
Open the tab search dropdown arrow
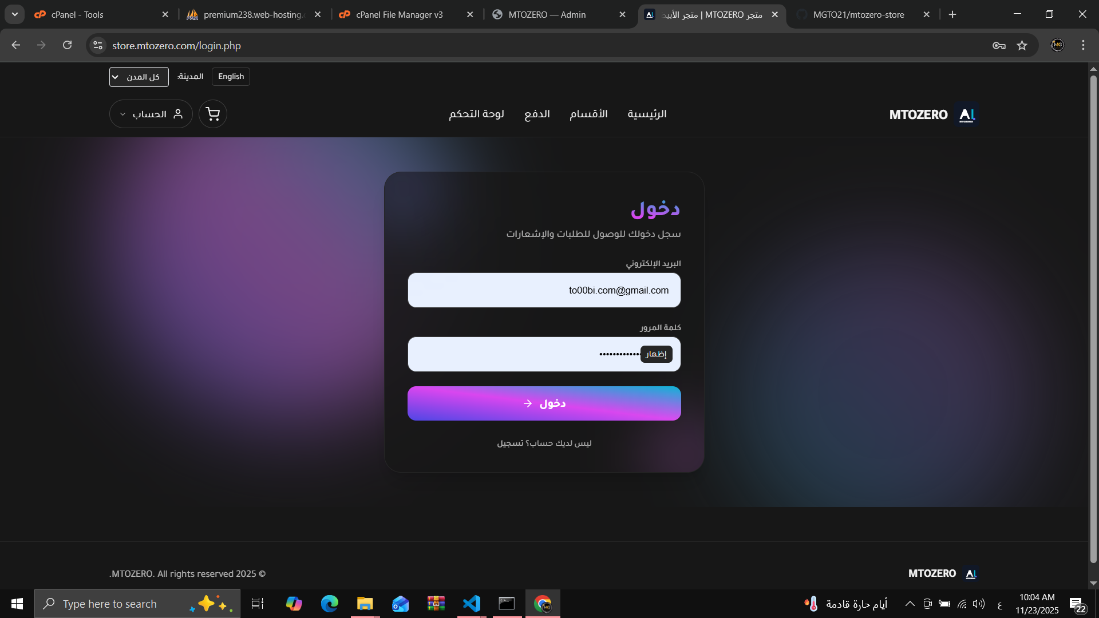(15, 14)
